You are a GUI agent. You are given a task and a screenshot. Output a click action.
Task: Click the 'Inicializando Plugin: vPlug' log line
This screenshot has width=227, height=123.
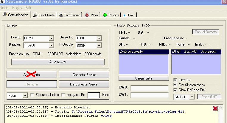tap(58, 116)
